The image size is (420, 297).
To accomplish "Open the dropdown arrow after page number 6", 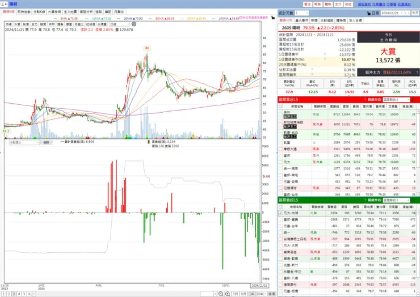I will [33, 294].
